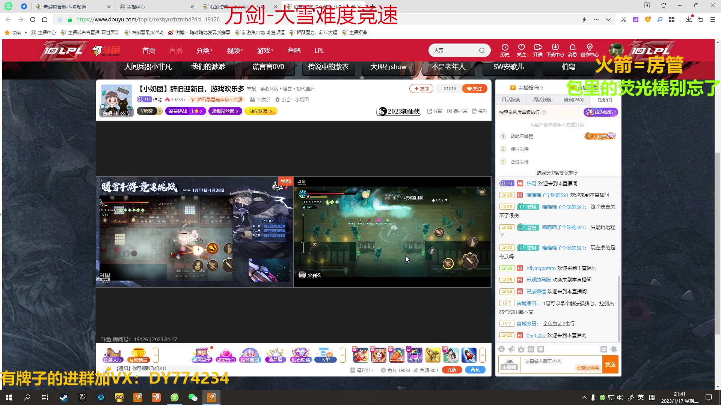Open 鱼吧 in Douyu navigation
The height and width of the screenshot is (405, 721).
tap(294, 51)
